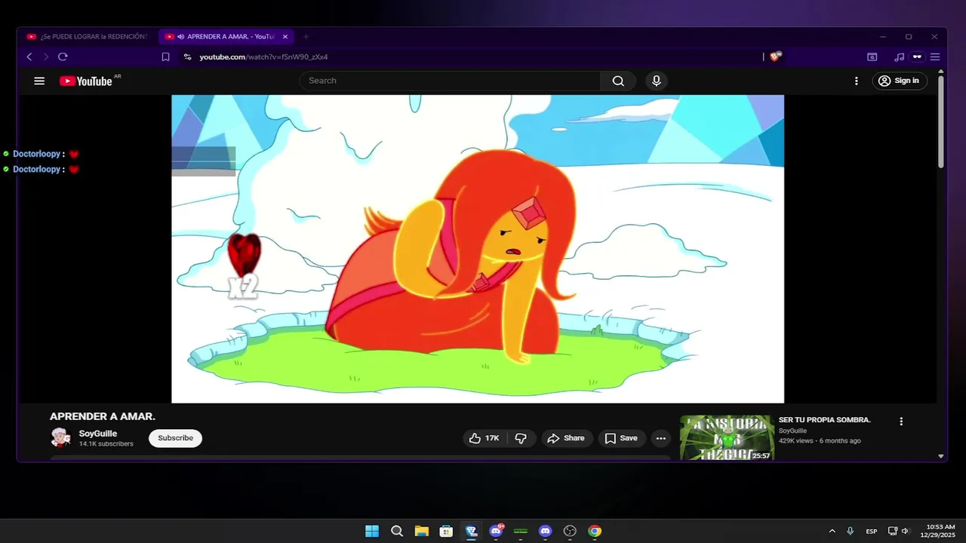Screen dimensions: 966x543
Task: Start voice search with microphone icon
Action: tap(657, 81)
